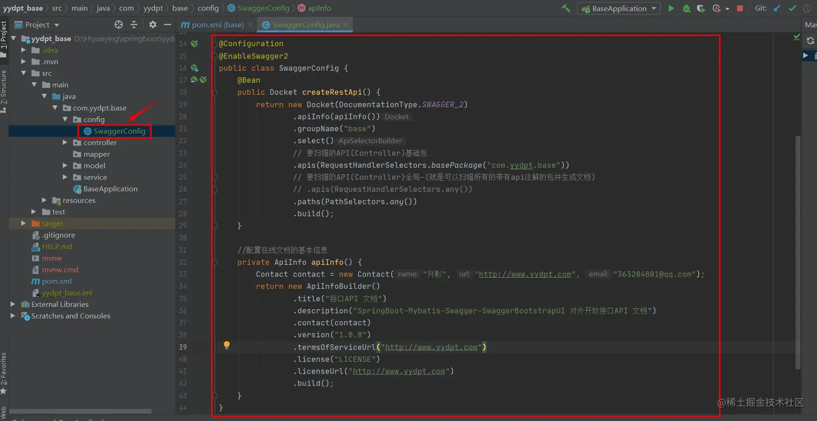Click the @EnableSwagger2 annotation on line 15

point(253,56)
